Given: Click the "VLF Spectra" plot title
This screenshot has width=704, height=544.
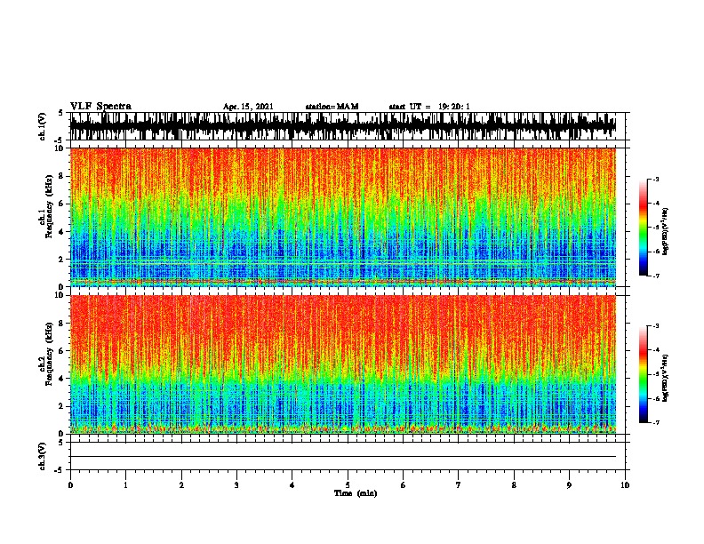Looking at the screenshot, I should click(x=100, y=107).
